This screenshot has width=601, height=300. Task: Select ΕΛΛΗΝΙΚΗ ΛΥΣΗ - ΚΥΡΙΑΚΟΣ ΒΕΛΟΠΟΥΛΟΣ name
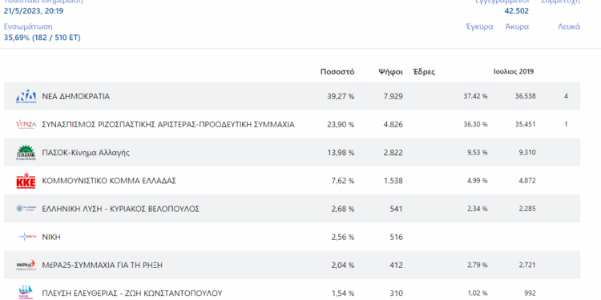tap(121, 209)
